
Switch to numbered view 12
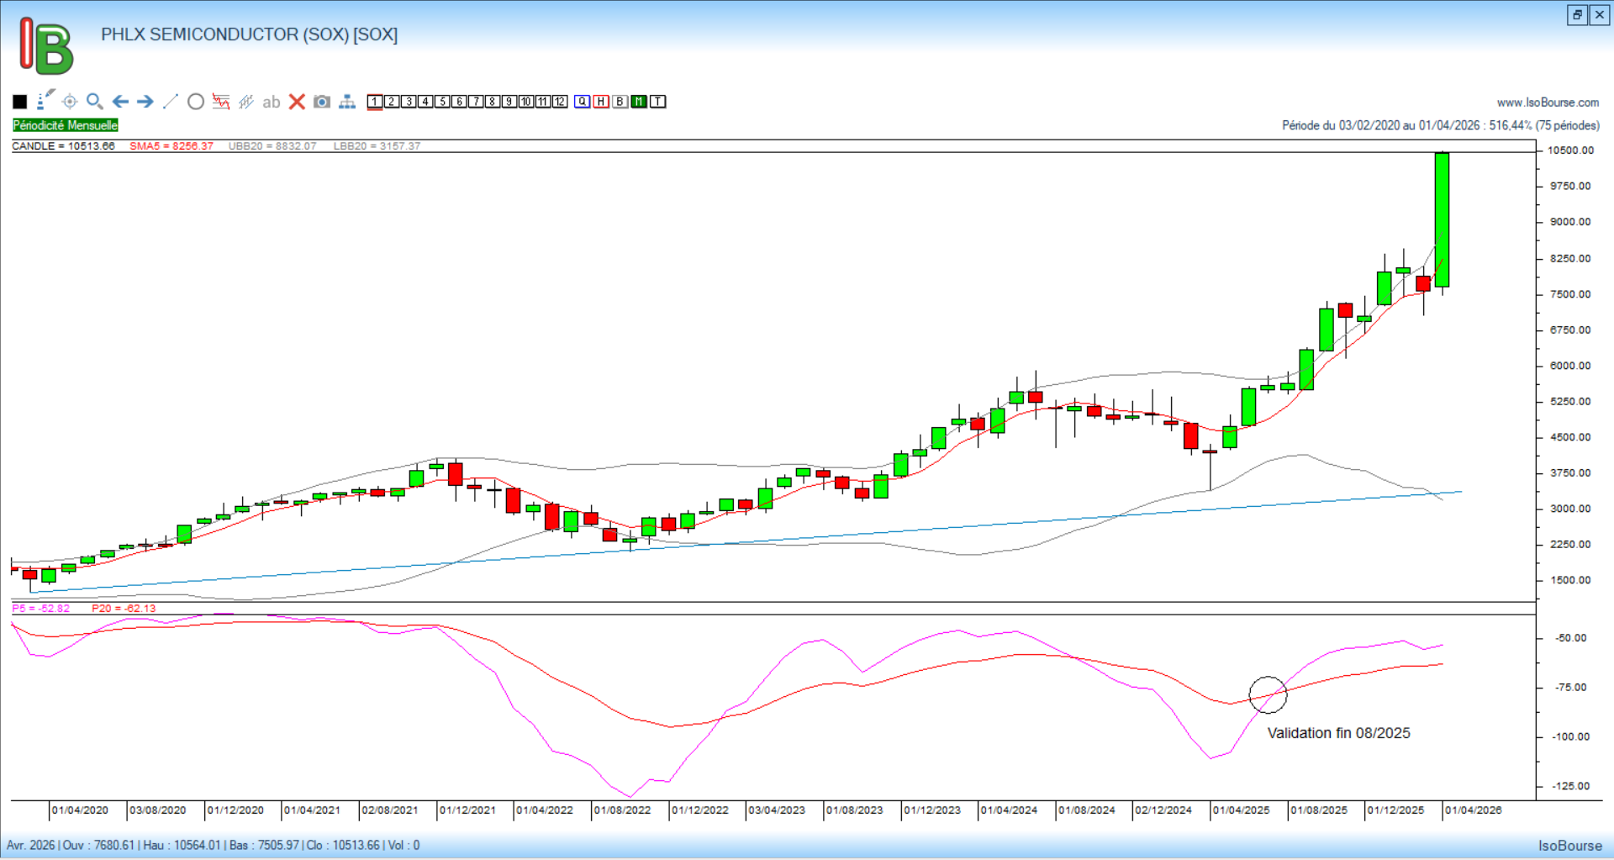click(560, 102)
